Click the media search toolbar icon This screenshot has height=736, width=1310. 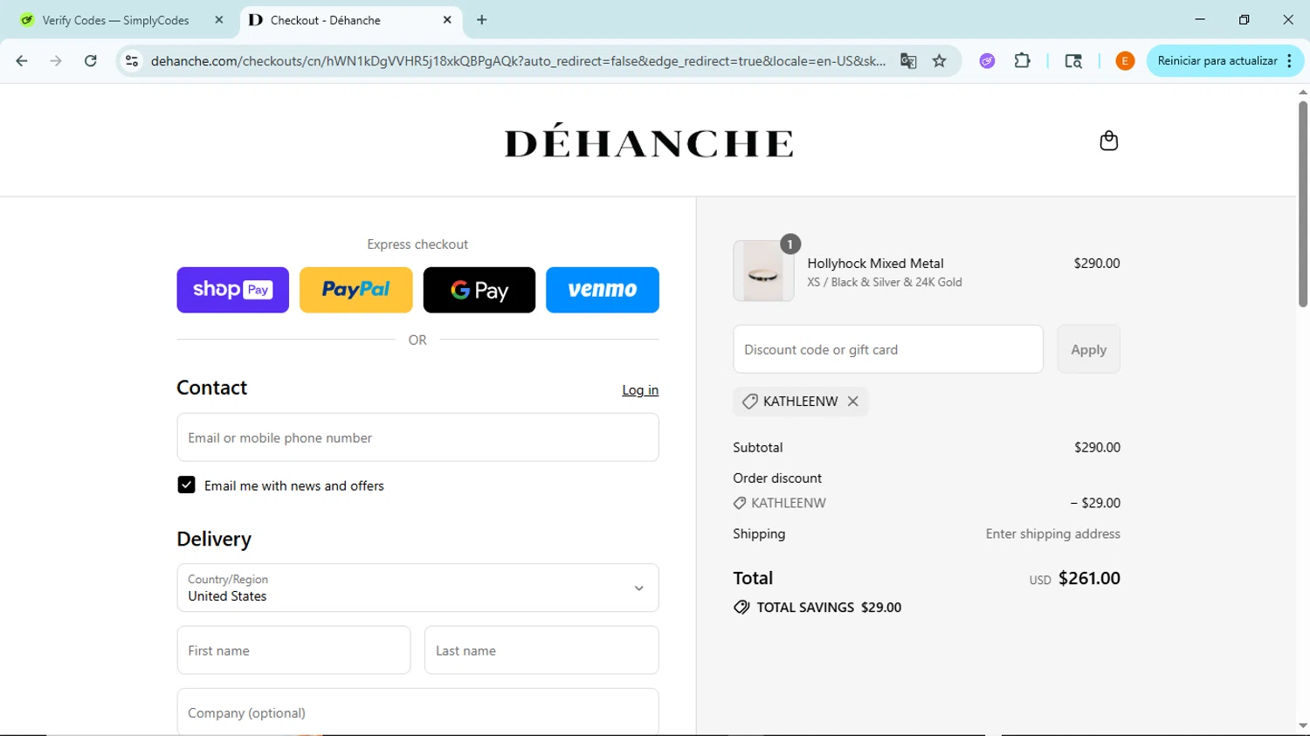pyautogui.click(x=1073, y=61)
